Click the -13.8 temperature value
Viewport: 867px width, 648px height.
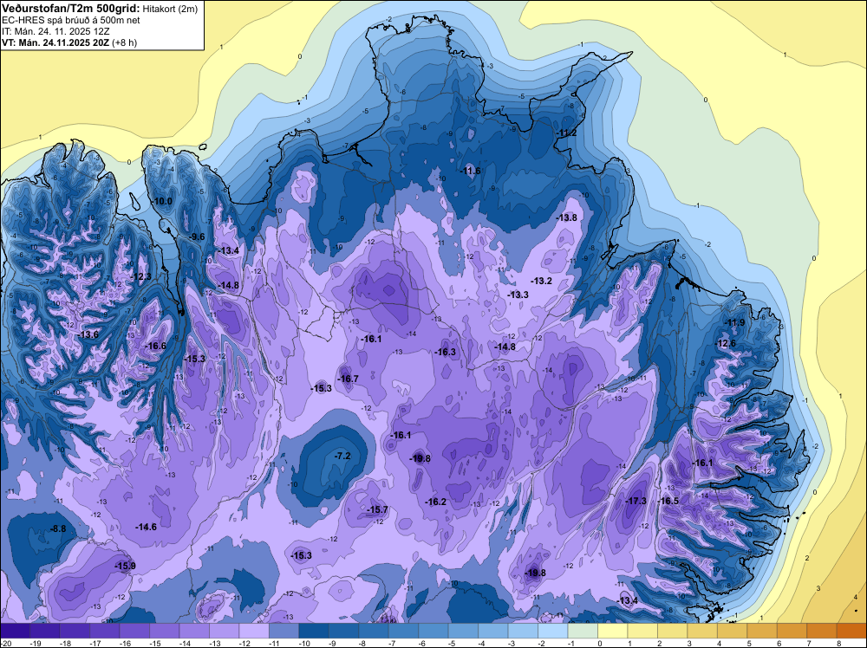pos(567,217)
